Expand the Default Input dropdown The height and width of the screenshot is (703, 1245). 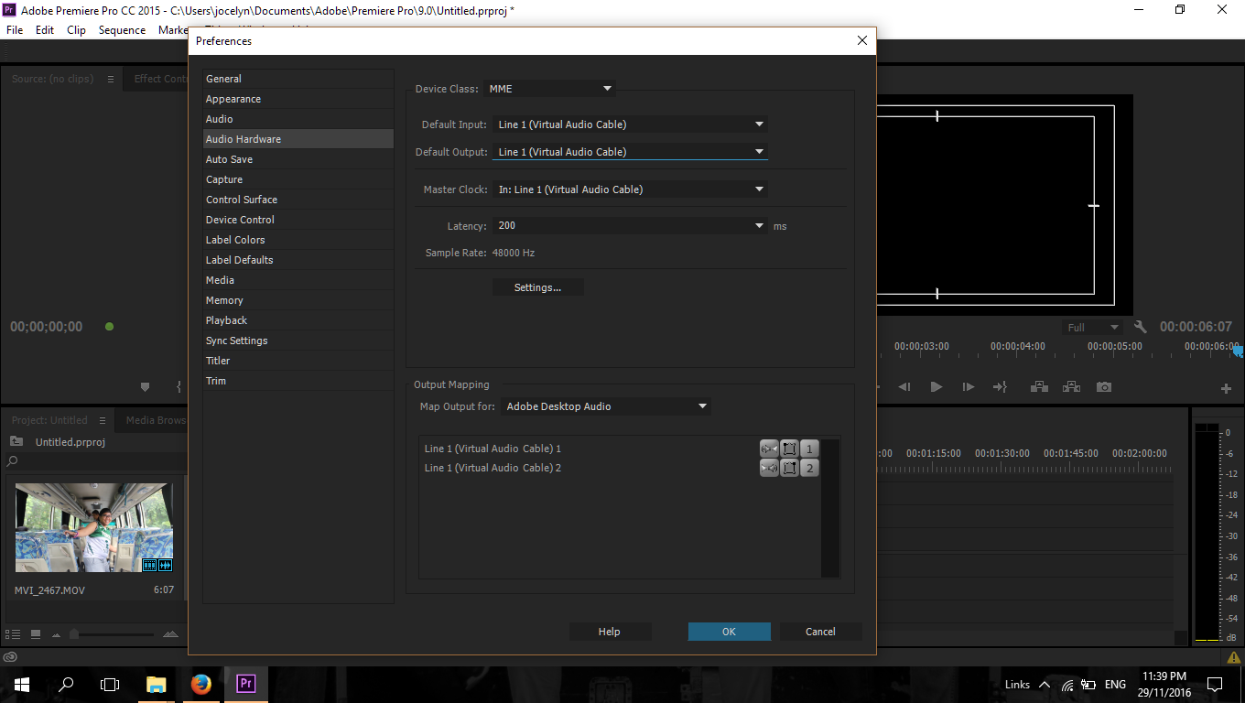pos(630,124)
